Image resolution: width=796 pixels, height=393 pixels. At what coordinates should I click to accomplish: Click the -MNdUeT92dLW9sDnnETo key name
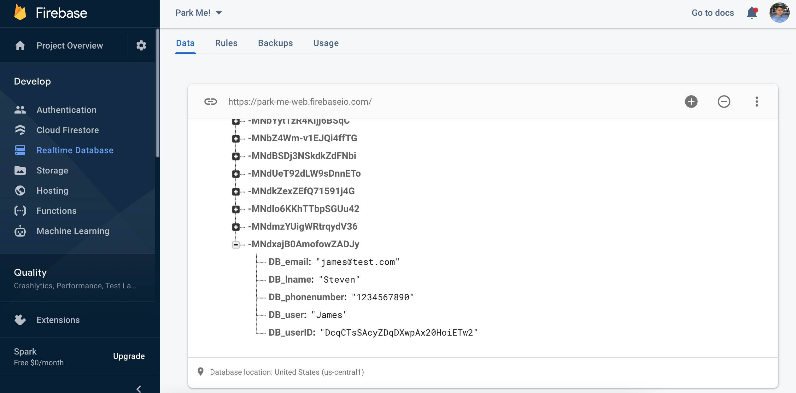304,173
